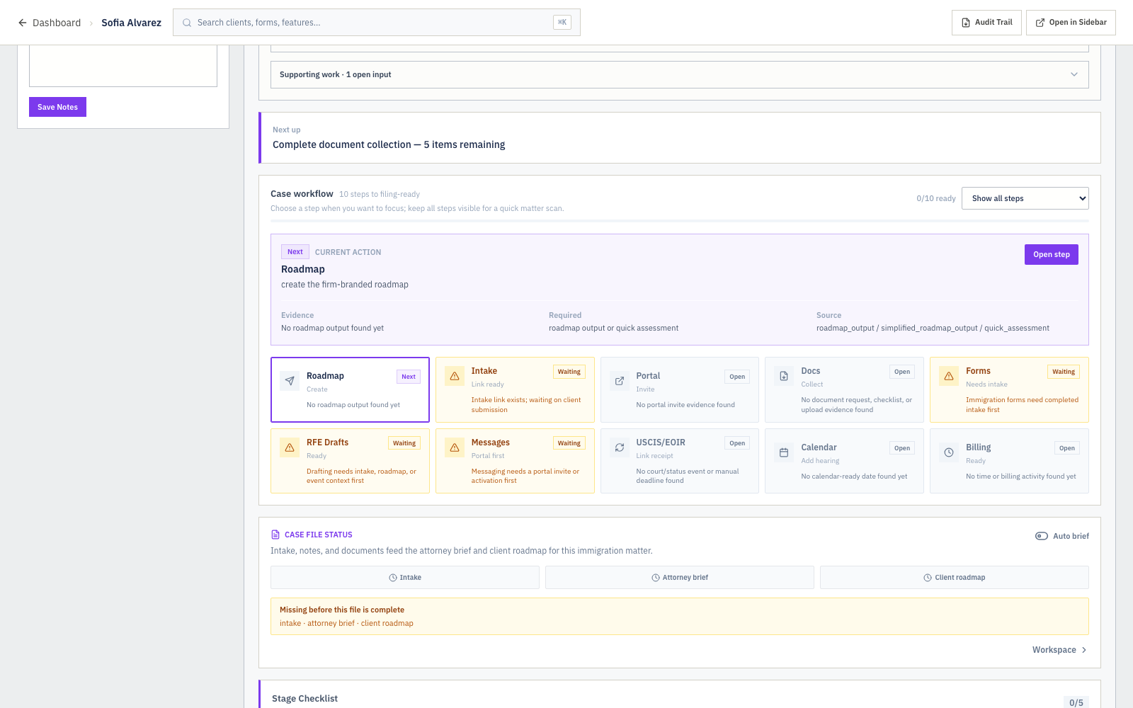Viewport: 1133px width, 708px height.
Task: Select the Docs workflow step card
Action: tap(844, 389)
